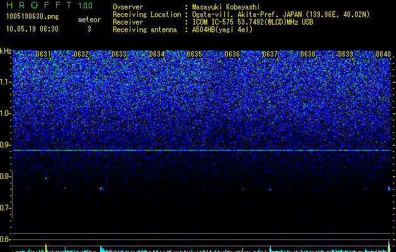Click the 0637 time marker
Image resolution: width=396 pixels, height=252 pixels.
pyautogui.click(x=270, y=54)
